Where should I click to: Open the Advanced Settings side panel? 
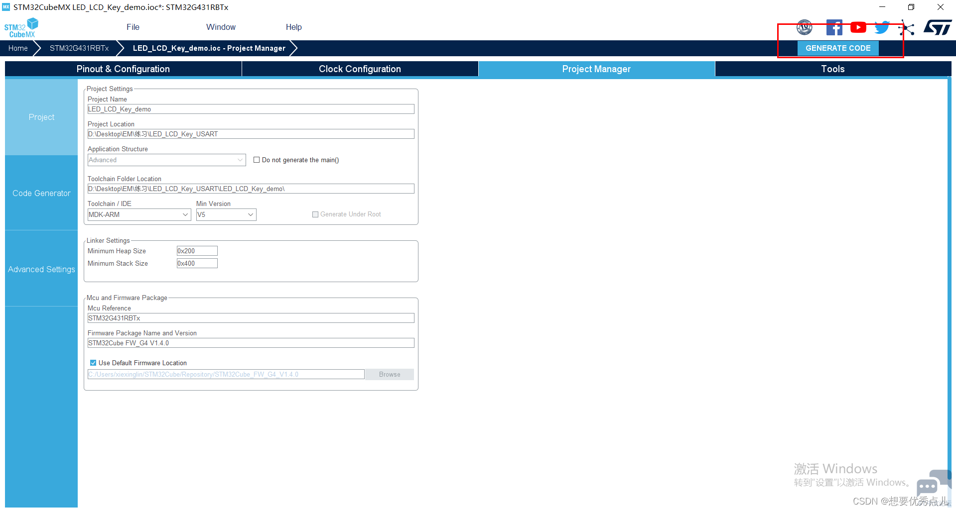click(x=41, y=269)
